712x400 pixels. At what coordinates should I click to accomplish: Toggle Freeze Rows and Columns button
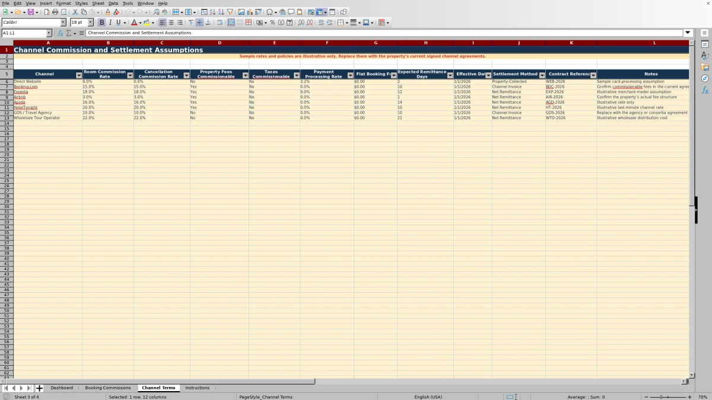click(x=320, y=12)
